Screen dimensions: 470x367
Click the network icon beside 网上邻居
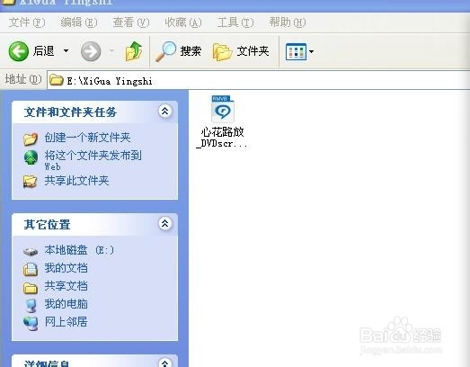pos(31,324)
